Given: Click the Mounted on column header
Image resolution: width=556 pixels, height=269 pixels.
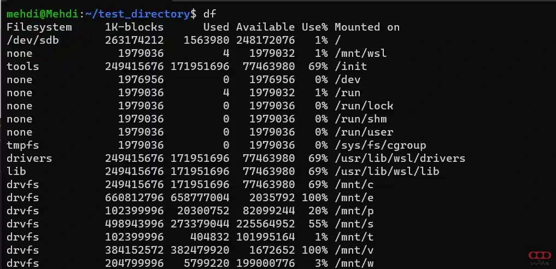Looking at the screenshot, I should (367, 27).
